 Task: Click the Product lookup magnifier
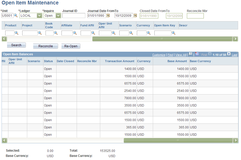pyautogui.click(x=16, y=33)
